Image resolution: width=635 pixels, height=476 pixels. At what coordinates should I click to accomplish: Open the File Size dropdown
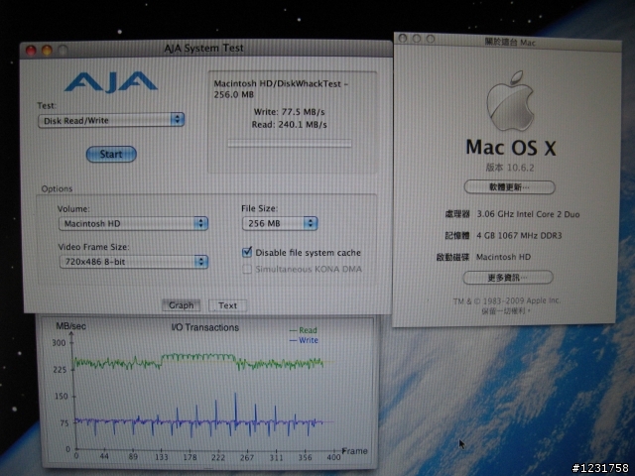[280, 223]
